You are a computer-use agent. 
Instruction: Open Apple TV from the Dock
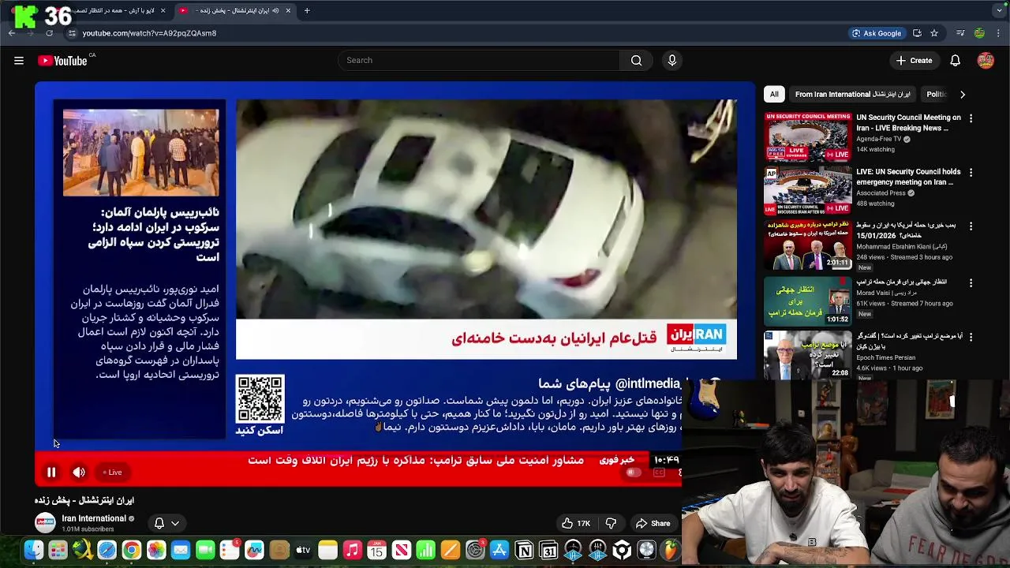click(x=303, y=551)
